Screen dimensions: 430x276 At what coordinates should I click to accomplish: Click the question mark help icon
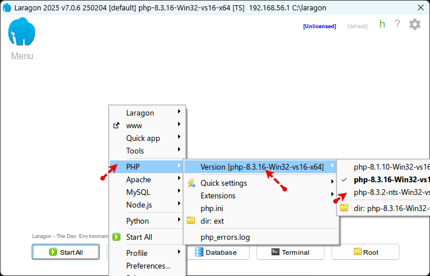[397, 24]
